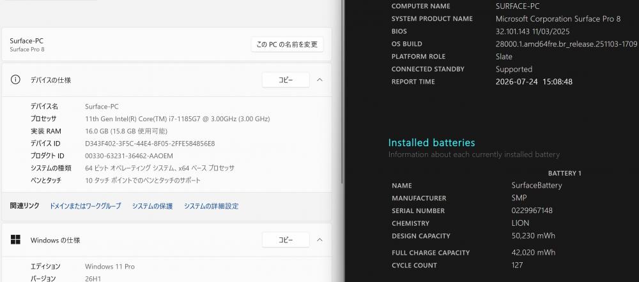Select report time 2026-07-24 15:08:48
The height and width of the screenshot is (282, 639).
click(534, 82)
